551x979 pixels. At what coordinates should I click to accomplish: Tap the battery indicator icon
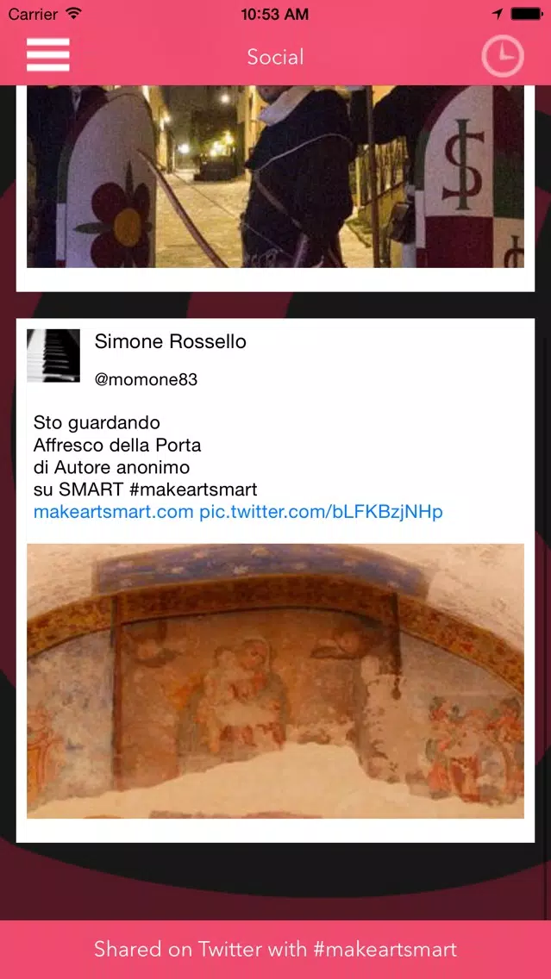tap(526, 13)
